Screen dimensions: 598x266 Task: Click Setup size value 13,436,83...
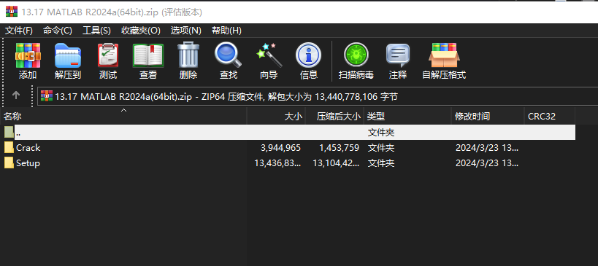coord(277,163)
